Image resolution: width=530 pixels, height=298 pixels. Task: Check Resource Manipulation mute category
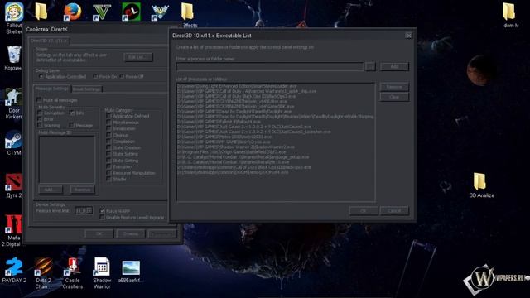[108, 173]
